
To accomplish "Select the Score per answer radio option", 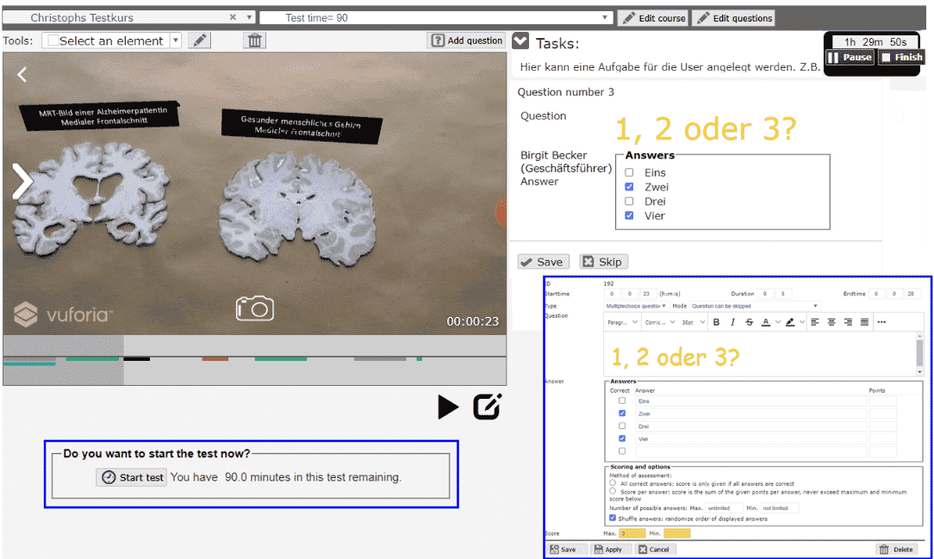I will [x=613, y=492].
